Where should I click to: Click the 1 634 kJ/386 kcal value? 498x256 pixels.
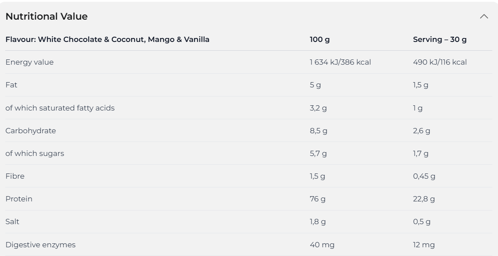point(340,62)
